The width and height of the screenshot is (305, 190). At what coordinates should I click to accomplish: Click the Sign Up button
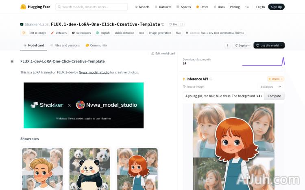point(276,7)
